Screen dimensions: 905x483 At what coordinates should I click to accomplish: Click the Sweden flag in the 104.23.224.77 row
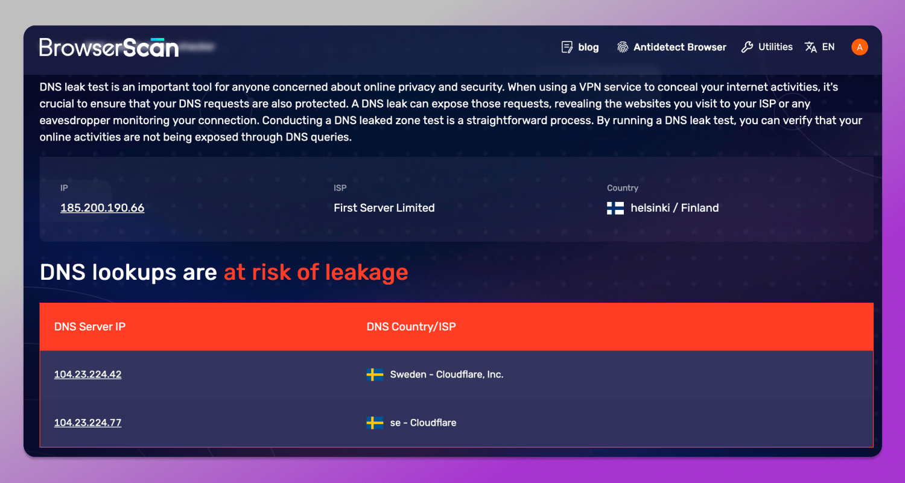pyautogui.click(x=375, y=423)
